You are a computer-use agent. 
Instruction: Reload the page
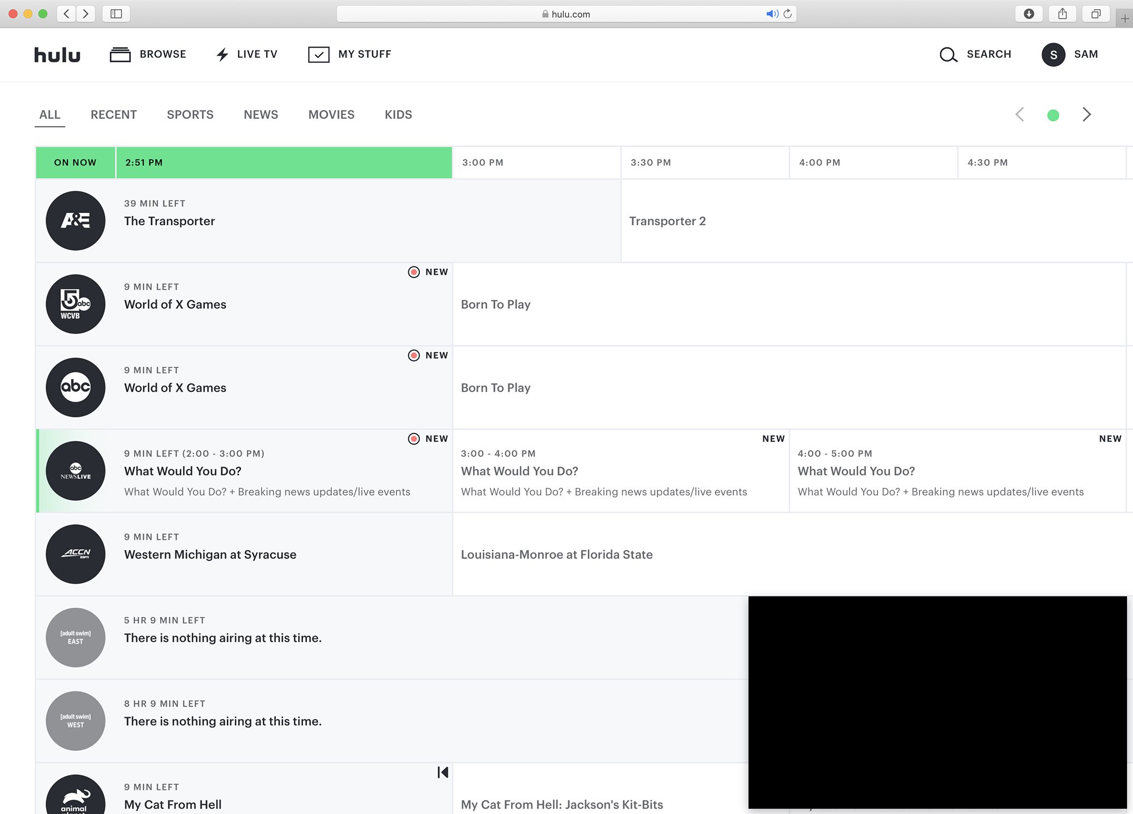pyautogui.click(x=788, y=14)
